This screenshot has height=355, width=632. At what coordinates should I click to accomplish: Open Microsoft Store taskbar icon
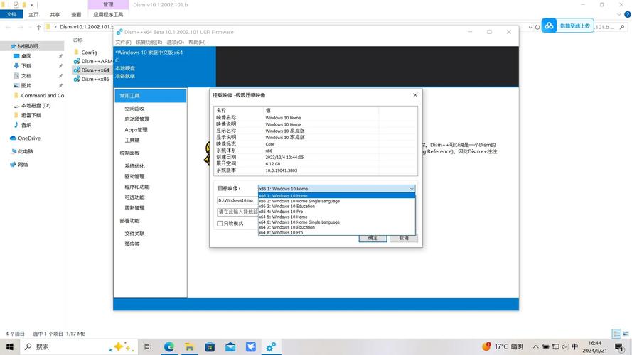tap(210, 346)
